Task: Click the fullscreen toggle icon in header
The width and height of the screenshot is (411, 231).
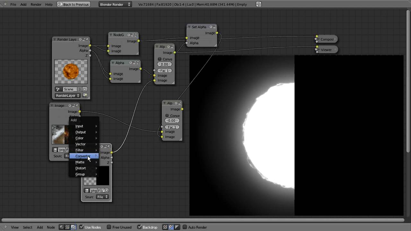Action: coord(259,4)
